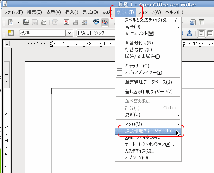Click the Export as PDF icon
The width and height of the screenshot is (214, 173).
click(67, 23)
